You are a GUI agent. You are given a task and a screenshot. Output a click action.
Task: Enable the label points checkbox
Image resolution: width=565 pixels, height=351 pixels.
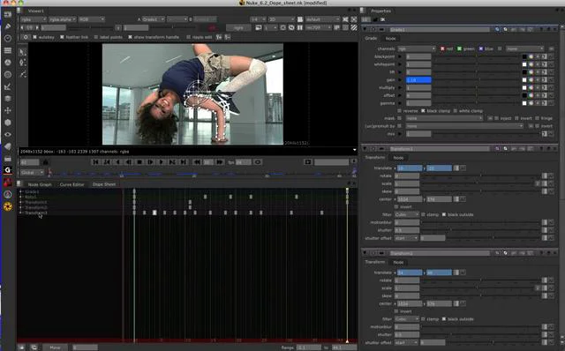pos(96,37)
